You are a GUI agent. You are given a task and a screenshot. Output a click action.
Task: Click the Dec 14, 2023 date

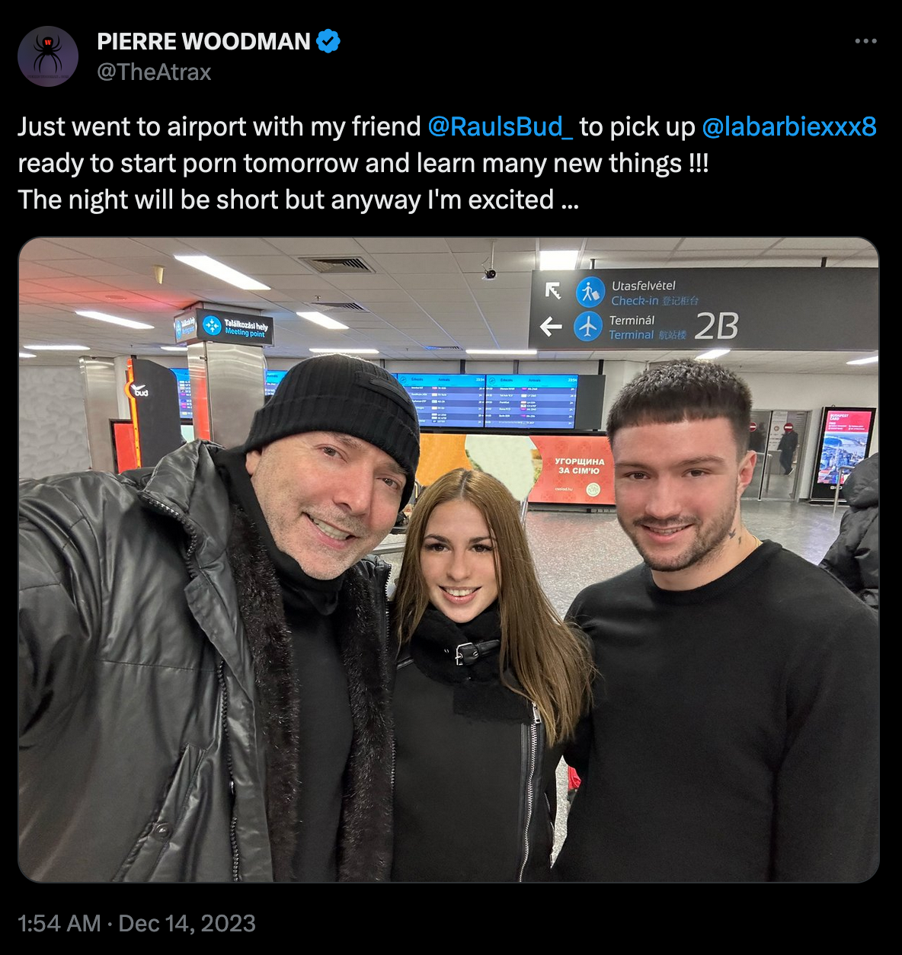[187, 924]
